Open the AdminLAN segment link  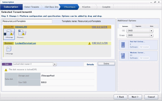21,27
